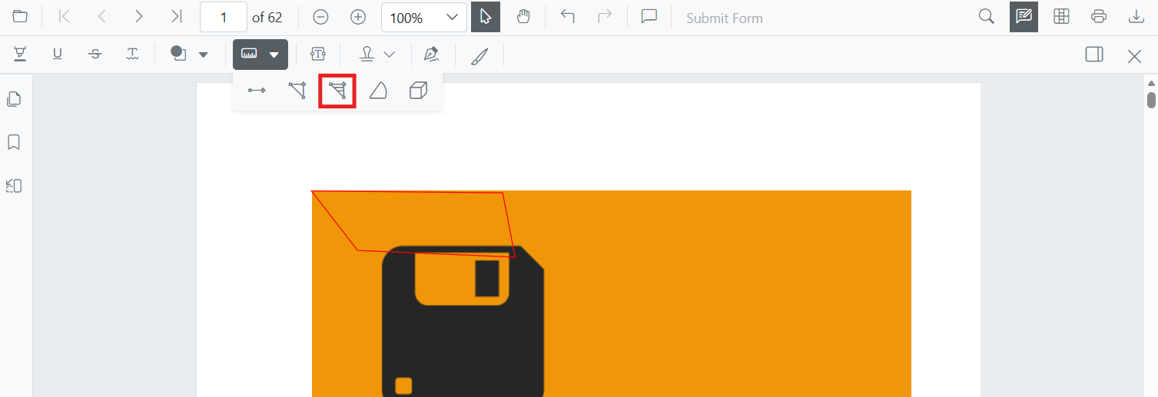Pick the measure volume cube tool
This screenshot has height=397, width=1158.
[418, 91]
